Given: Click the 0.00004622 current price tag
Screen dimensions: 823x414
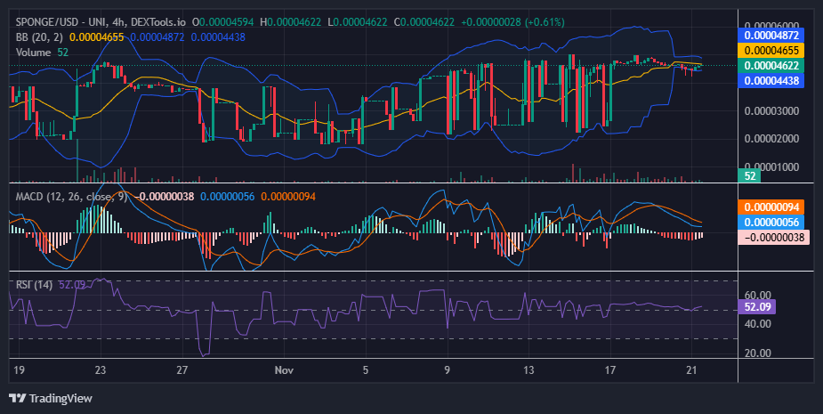Looking at the screenshot, I should pos(771,66).
